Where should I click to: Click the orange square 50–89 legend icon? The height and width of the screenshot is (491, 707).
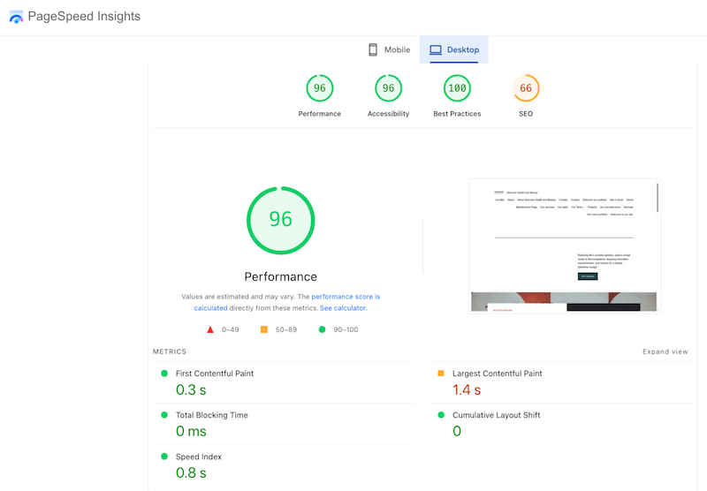tap(264, 329)
